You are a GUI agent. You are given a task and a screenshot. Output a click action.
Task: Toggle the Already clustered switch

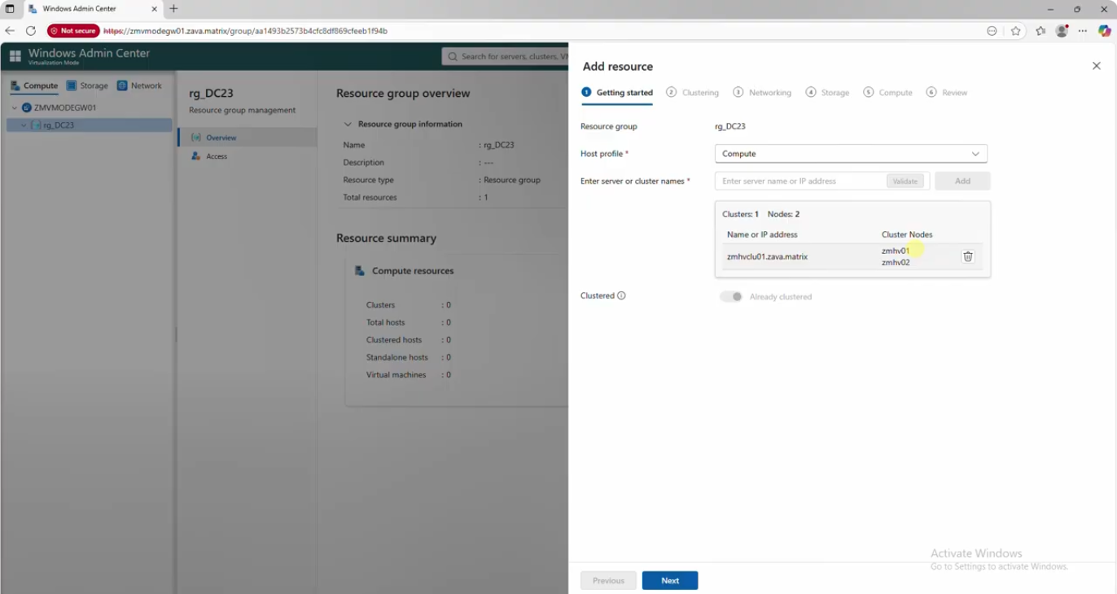pyautogui.click(x=729, y=296)
